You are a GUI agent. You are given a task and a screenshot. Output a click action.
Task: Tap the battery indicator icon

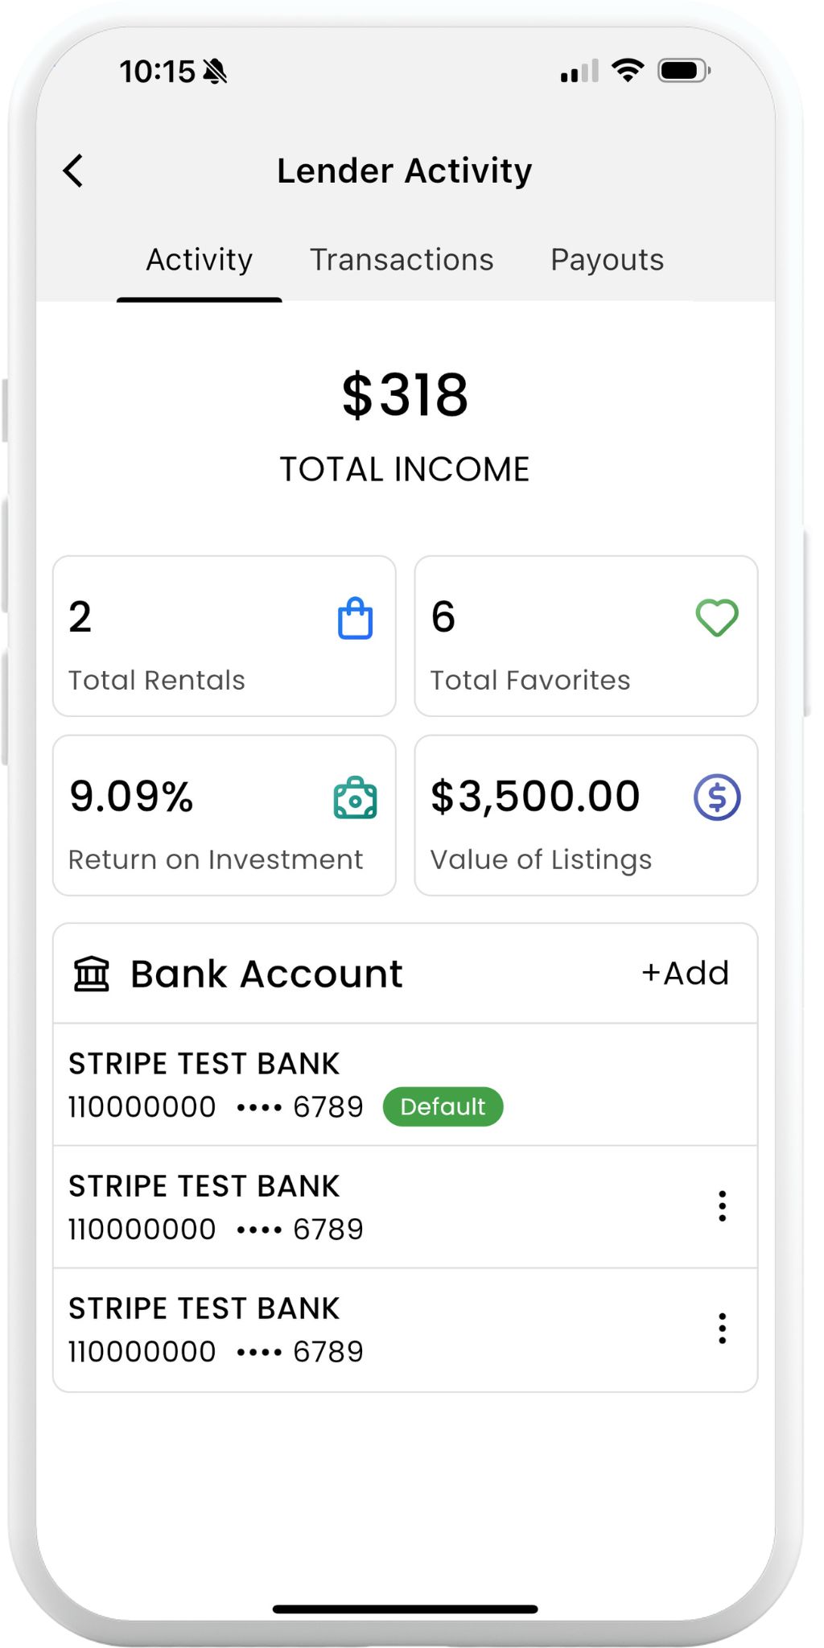point(684,71)
